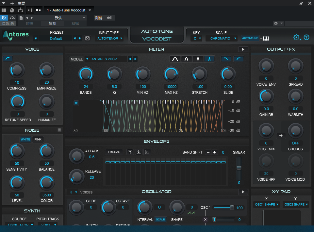Click the RETUNE SPEED knob

18,102
